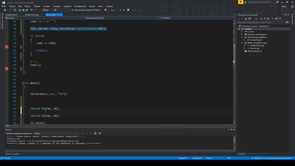Click the Solution Explorer View Code icon
This screenshot has height=166, width=295.
(272, 18)
